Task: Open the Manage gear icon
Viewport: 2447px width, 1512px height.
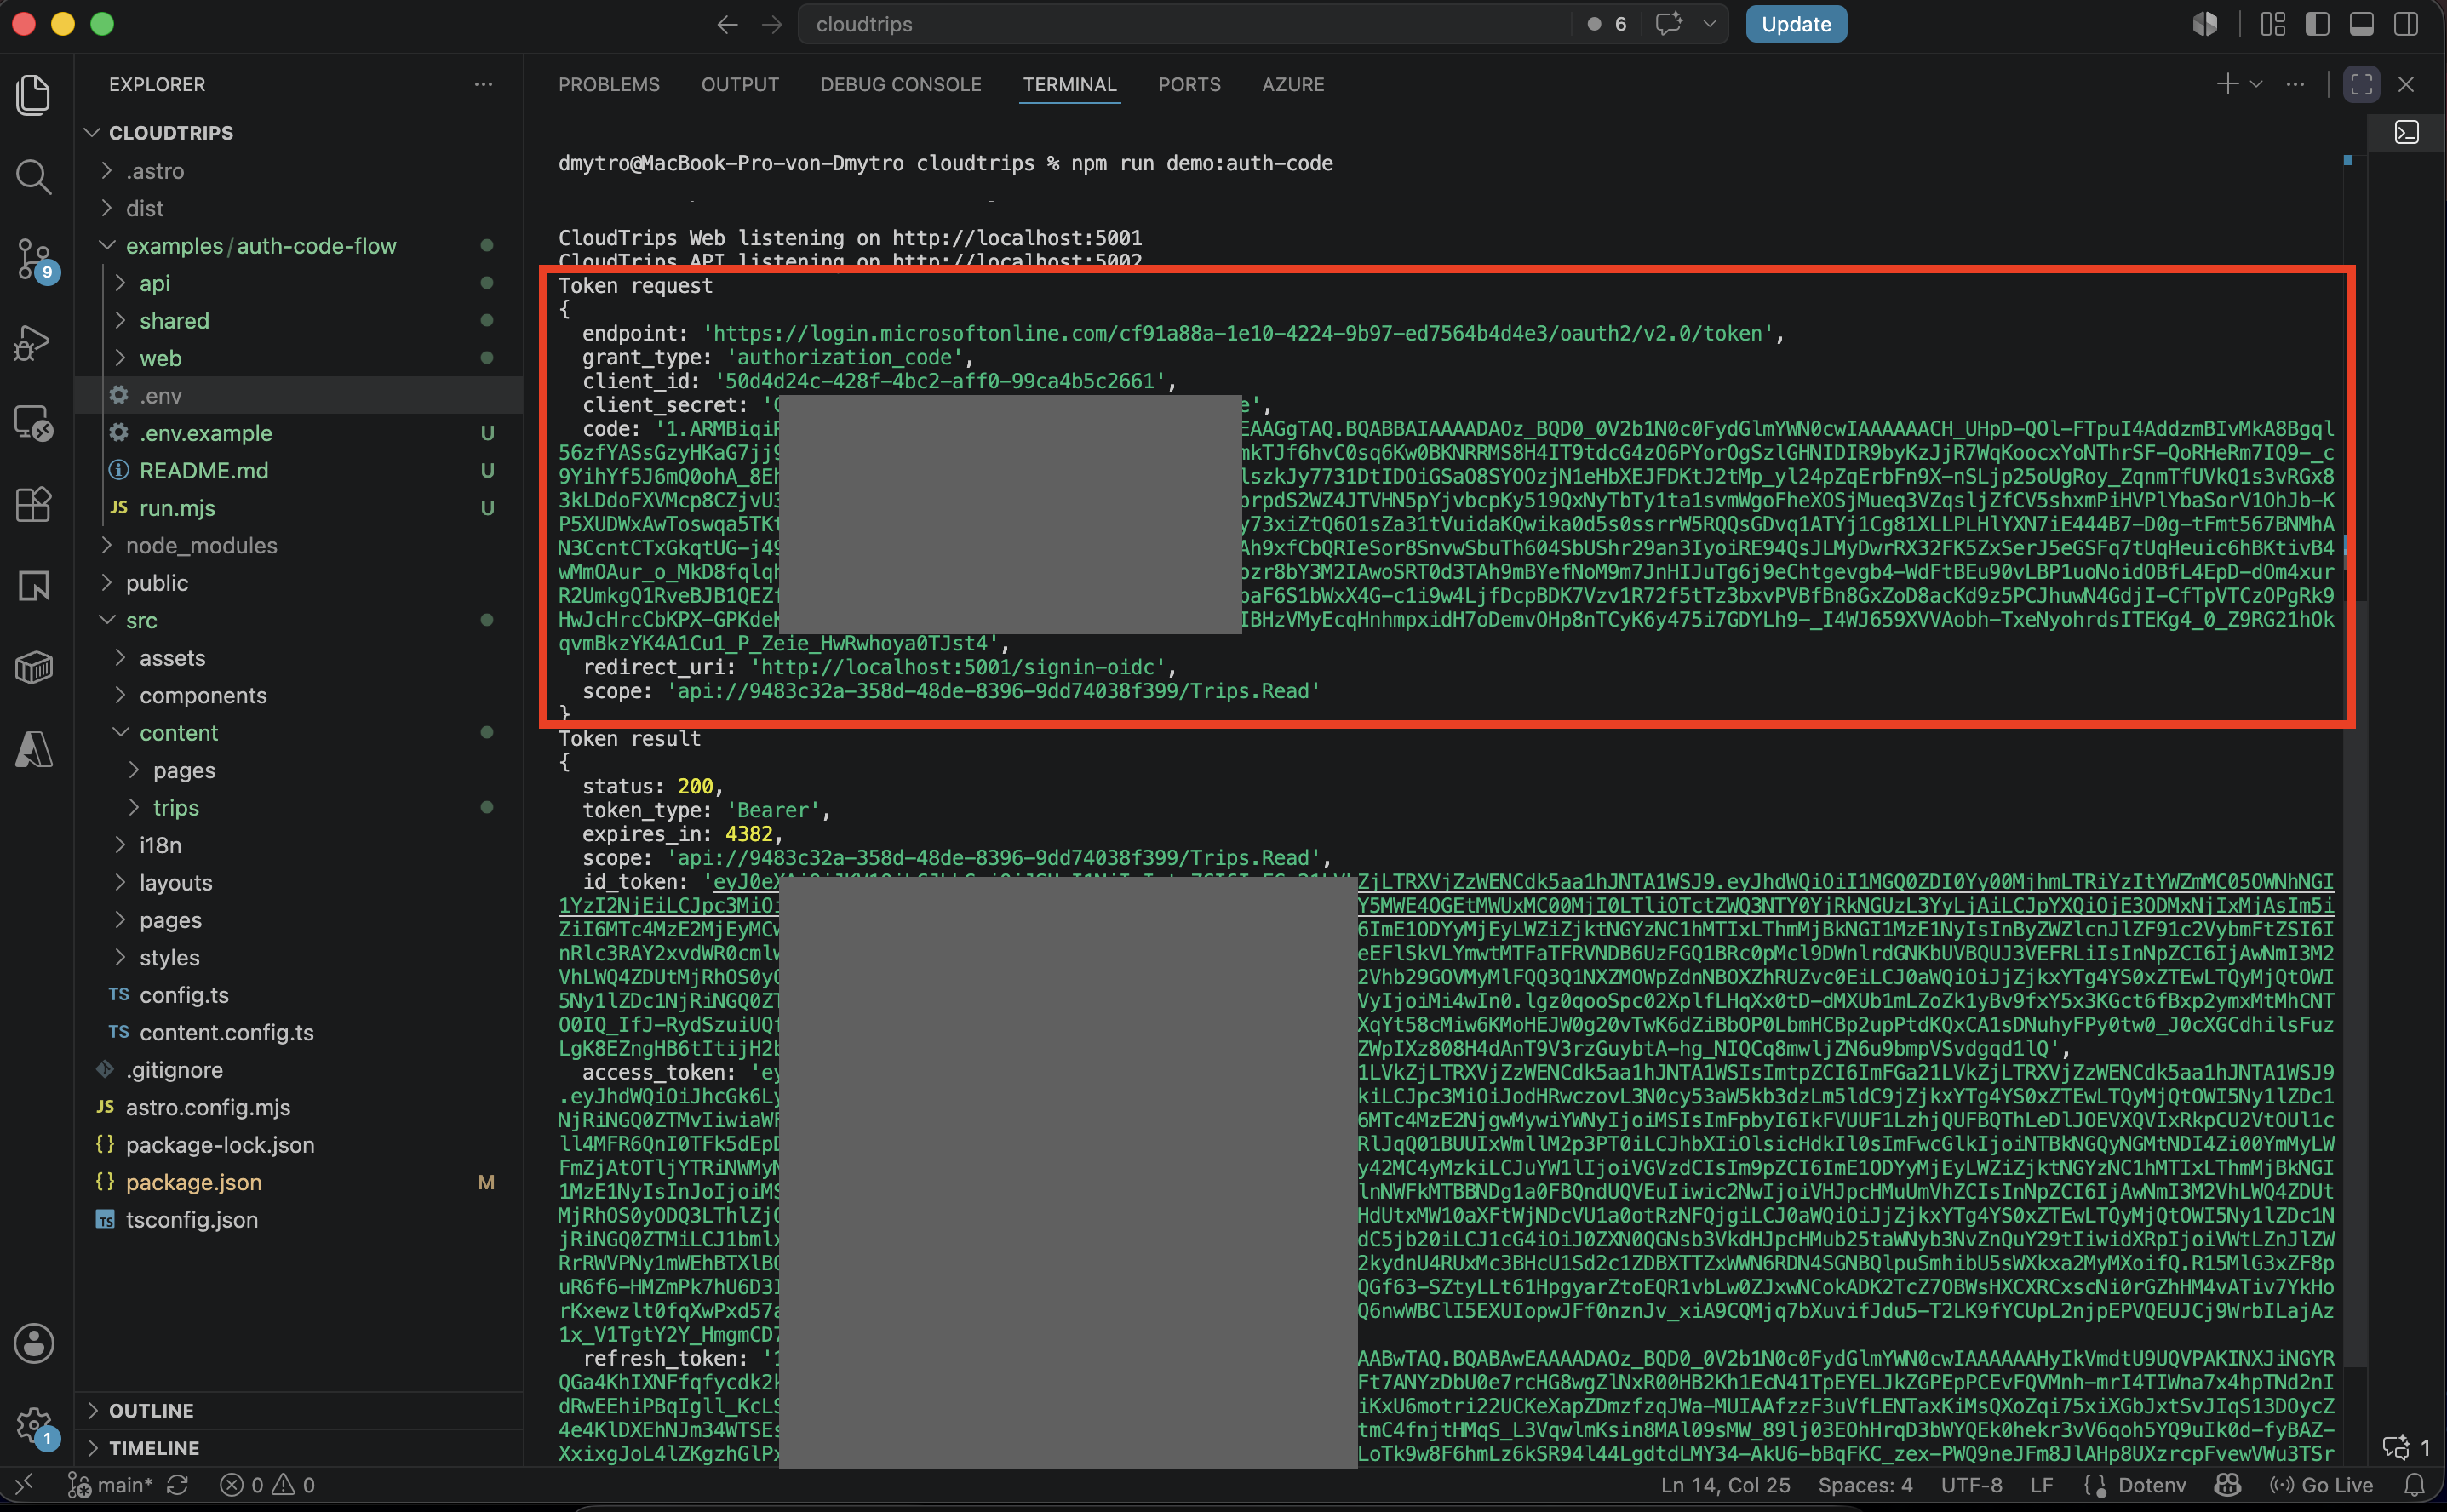Action: coord(34,1427)
